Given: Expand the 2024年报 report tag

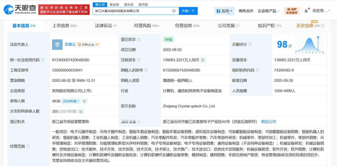Looking at the screenshot, I should pos(71,101).
